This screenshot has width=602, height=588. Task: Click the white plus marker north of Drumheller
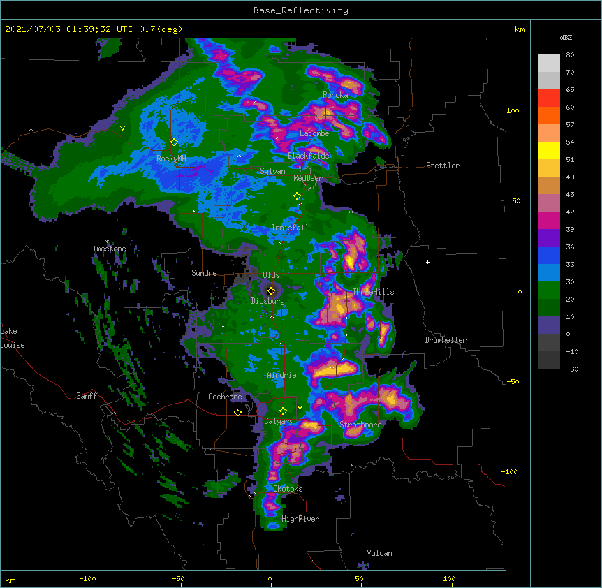coord(427,262)
